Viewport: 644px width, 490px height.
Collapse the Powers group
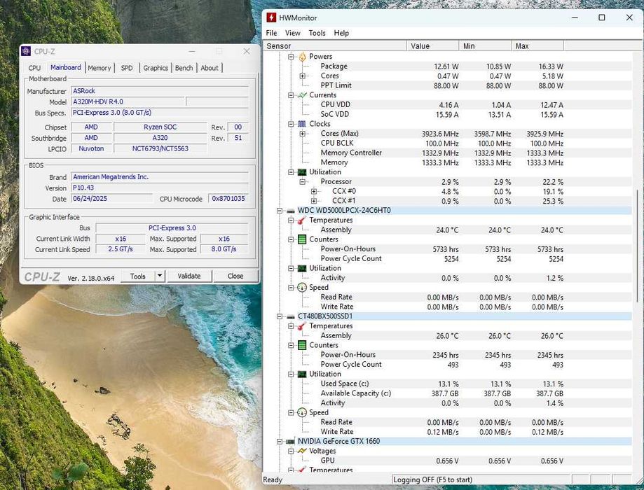291,57
